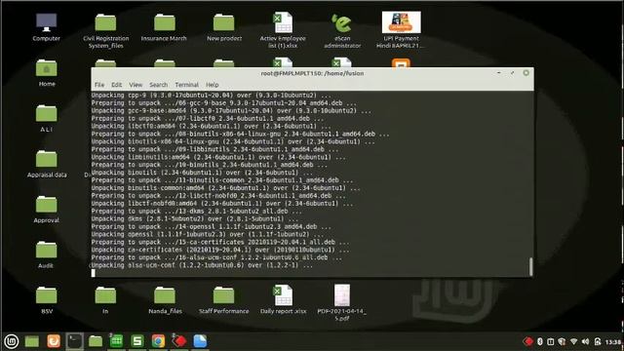Screen dimensions: 624x351
Task: Click the terminal cursor prompt line
Action: click(94, 273)
